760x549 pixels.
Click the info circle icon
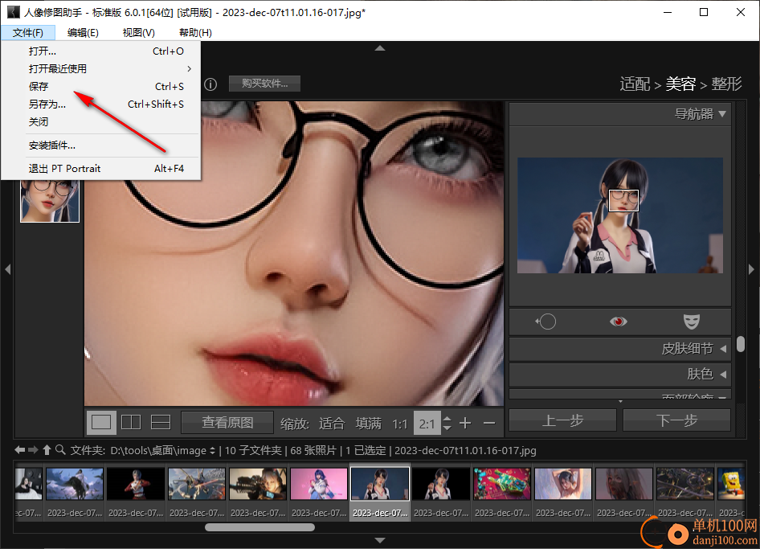pos(210,84)
